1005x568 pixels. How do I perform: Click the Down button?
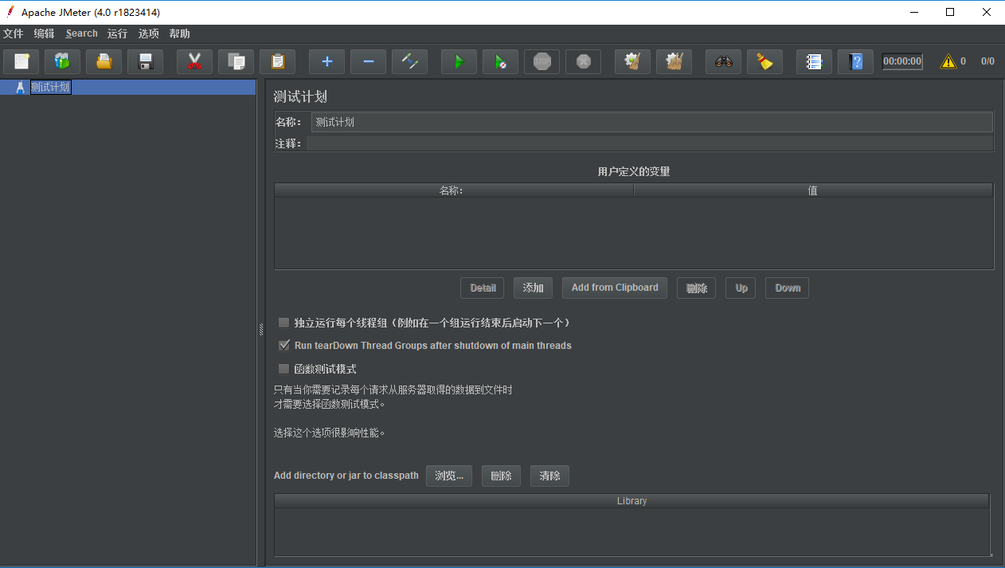click(x=788, y=288)
